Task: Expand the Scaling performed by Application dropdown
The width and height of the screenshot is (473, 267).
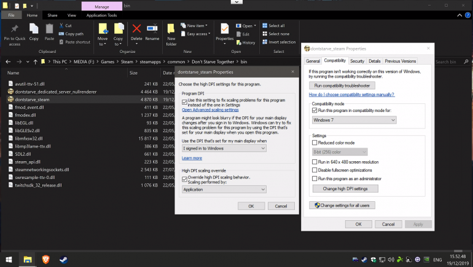Action: pos(224,190)
